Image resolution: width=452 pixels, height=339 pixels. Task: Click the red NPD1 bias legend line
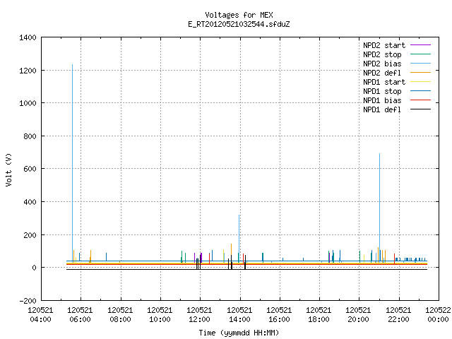(420, 100)
